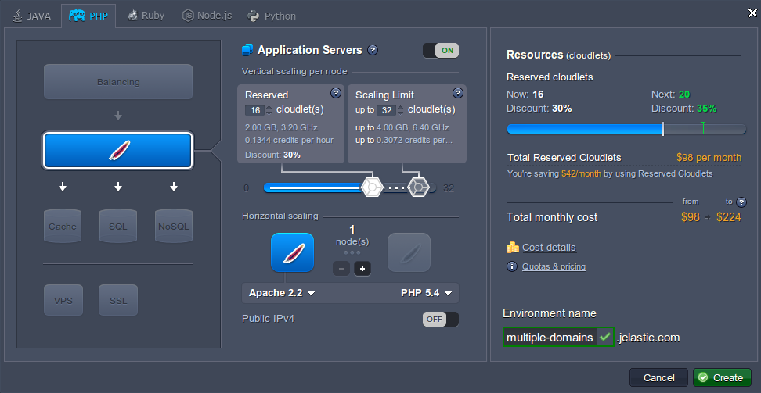Enable the SSL block
Image resolution: width=761 pixels, height=393 pixels.
118,301
